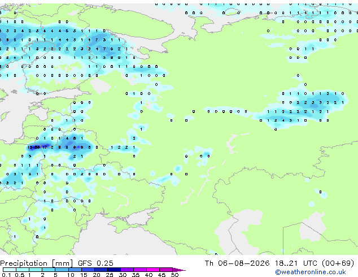358x277 pixels.
Task: Click the date 'Th 06-08-2026'
Action: coord(237,263)
